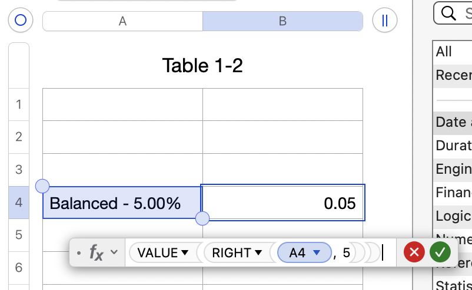Screen dimensions: 472x290
Task: Open the A4 reference token dropdown arrow
Action: (317, 253)
